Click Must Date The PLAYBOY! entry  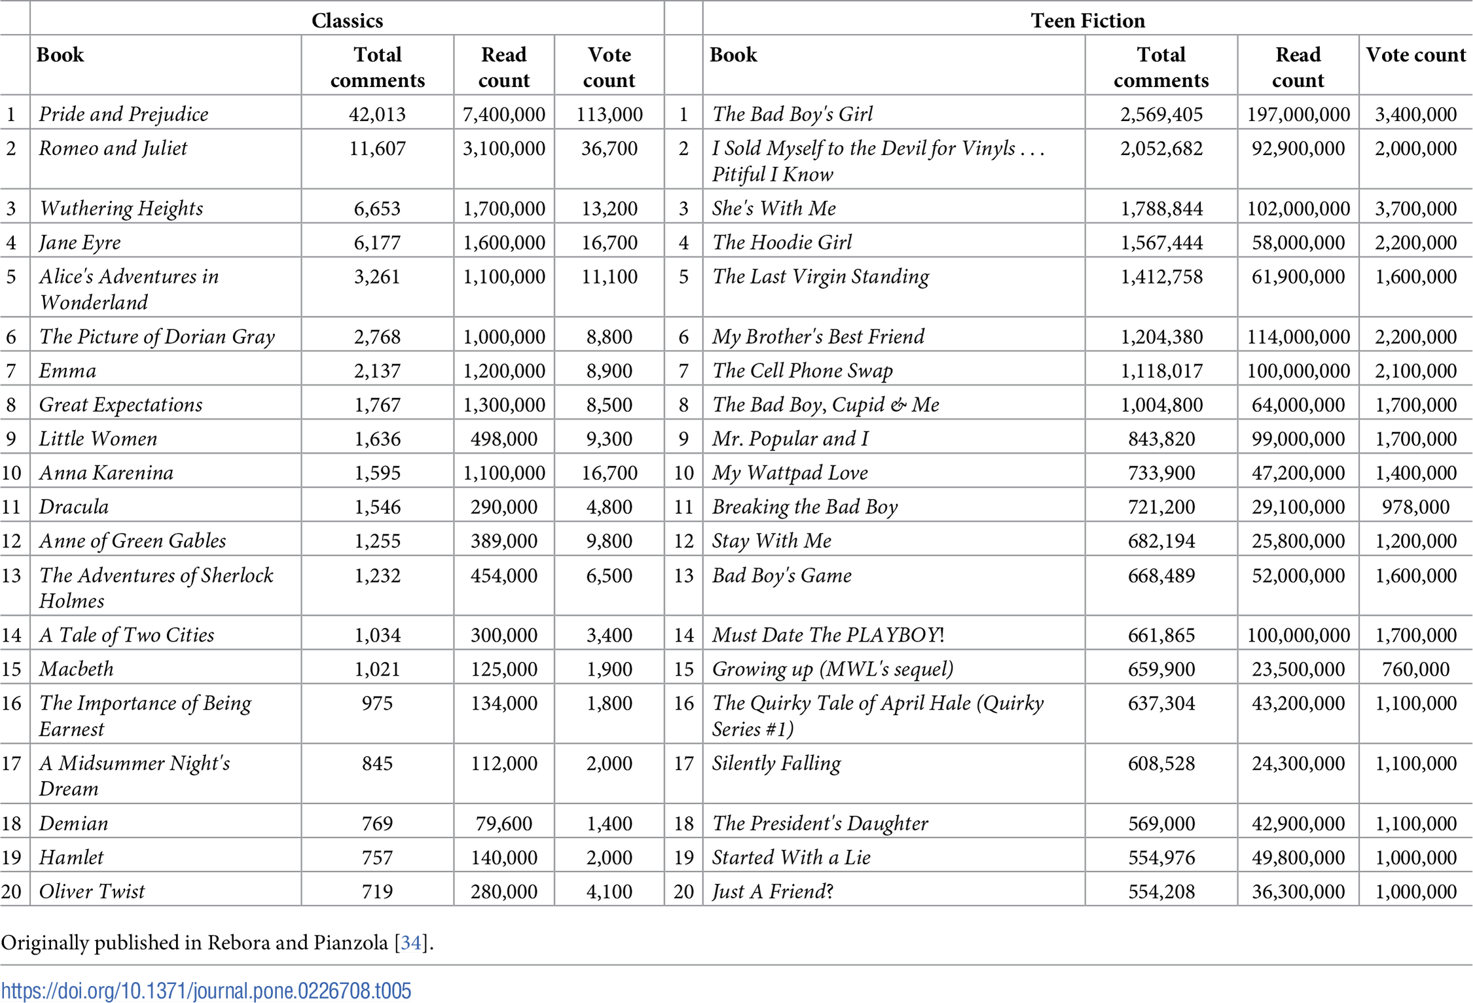coord(828,634)
